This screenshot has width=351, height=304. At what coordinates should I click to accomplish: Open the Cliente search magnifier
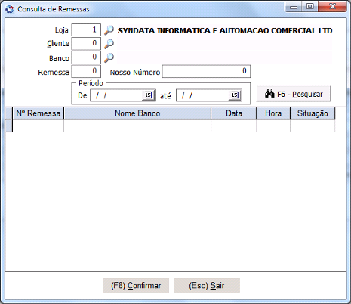pyautogui.click(x=109, y=44)
